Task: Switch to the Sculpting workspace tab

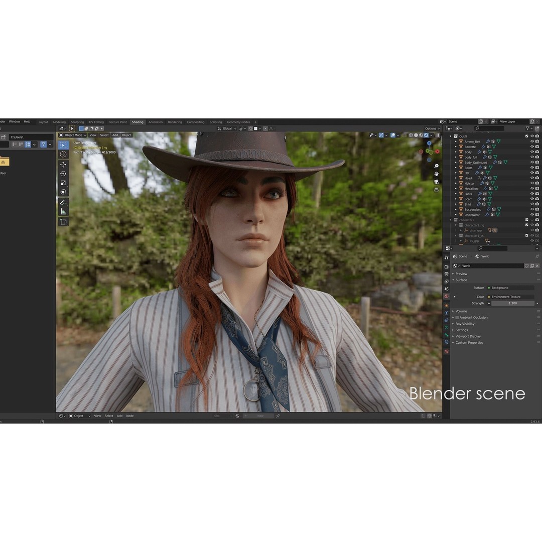Action: [77, 122]
